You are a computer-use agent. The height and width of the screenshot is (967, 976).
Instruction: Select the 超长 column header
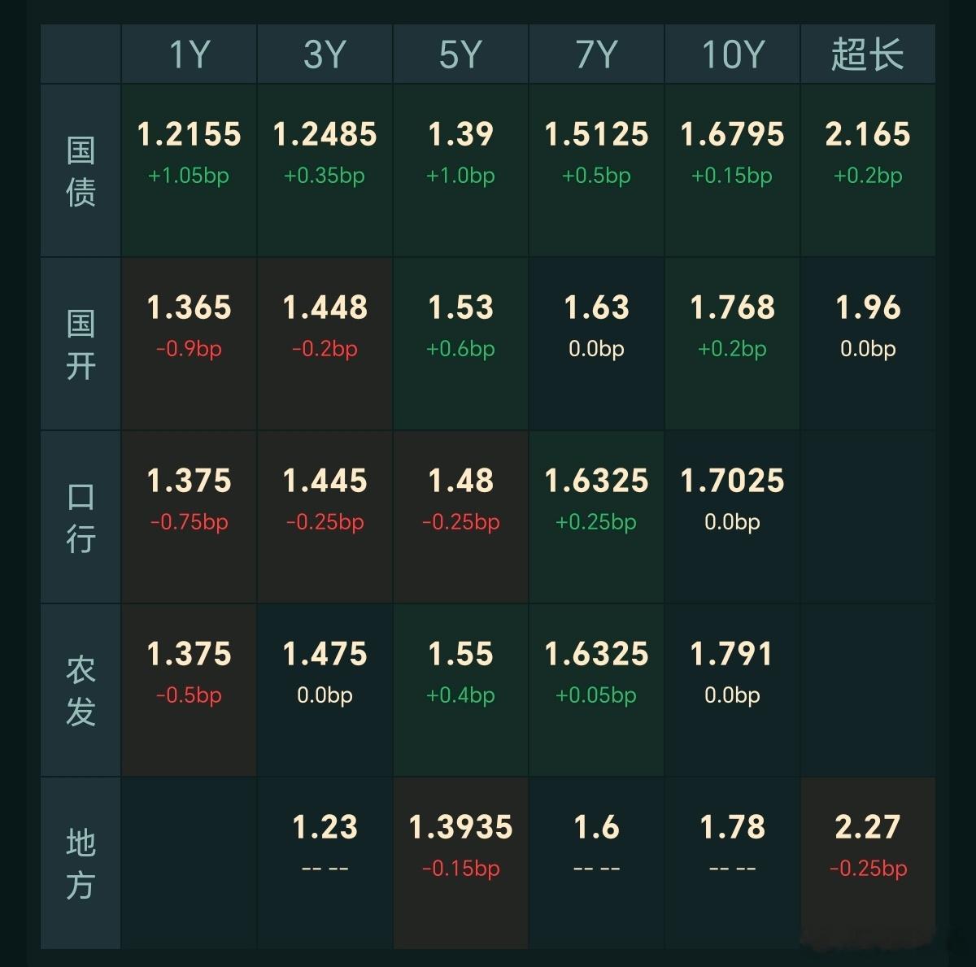tap(868, 54)
